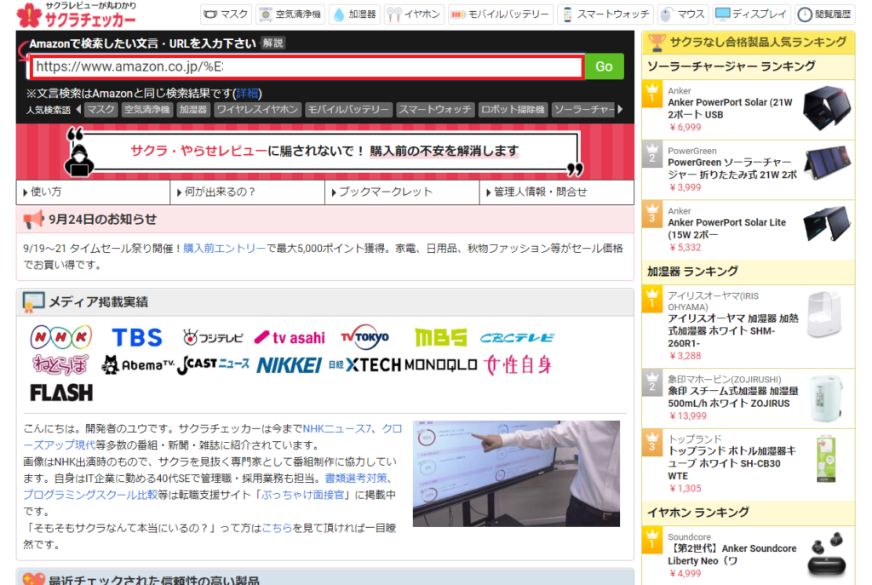The image size is (872, 585).
Task: Click the mouse icon in top navigation
Action: 665,14
